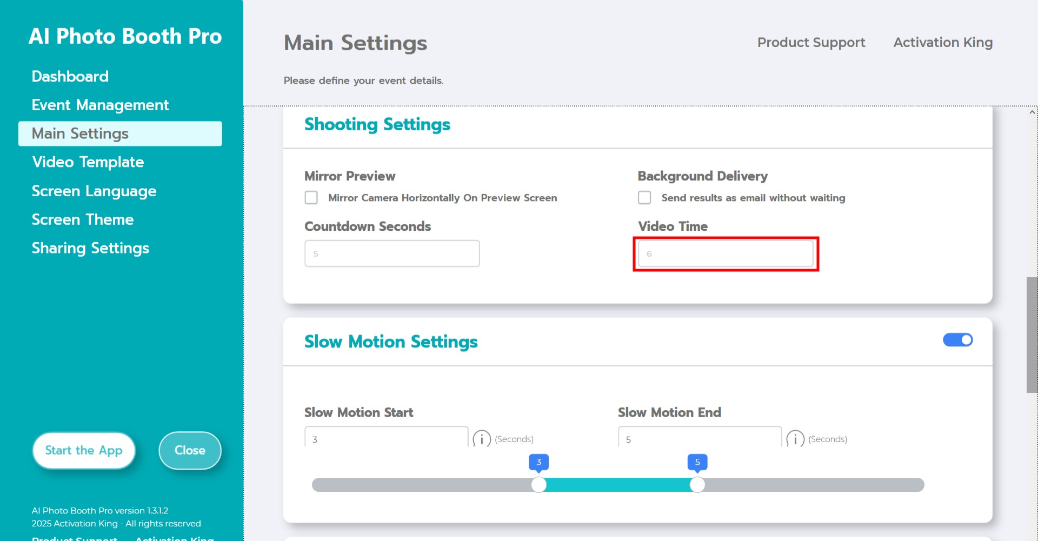
Task: Enable Mirror Camera Horizontally checkbox
Action: [x=311, y=198]
